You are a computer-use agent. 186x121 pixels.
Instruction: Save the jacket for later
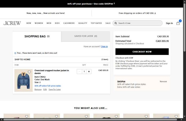tap(55, 89)
